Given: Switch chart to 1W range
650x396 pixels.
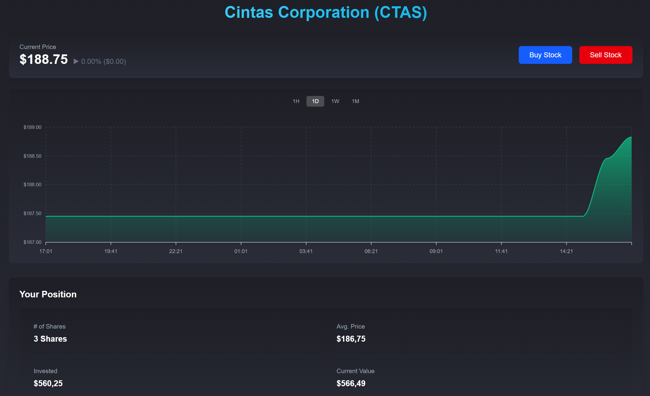Looking at the screenshot, I should (x=335, y=101).
